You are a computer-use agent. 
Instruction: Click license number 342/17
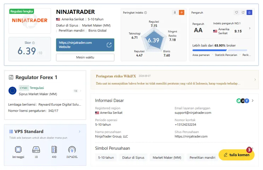click(x=53, y=111)
